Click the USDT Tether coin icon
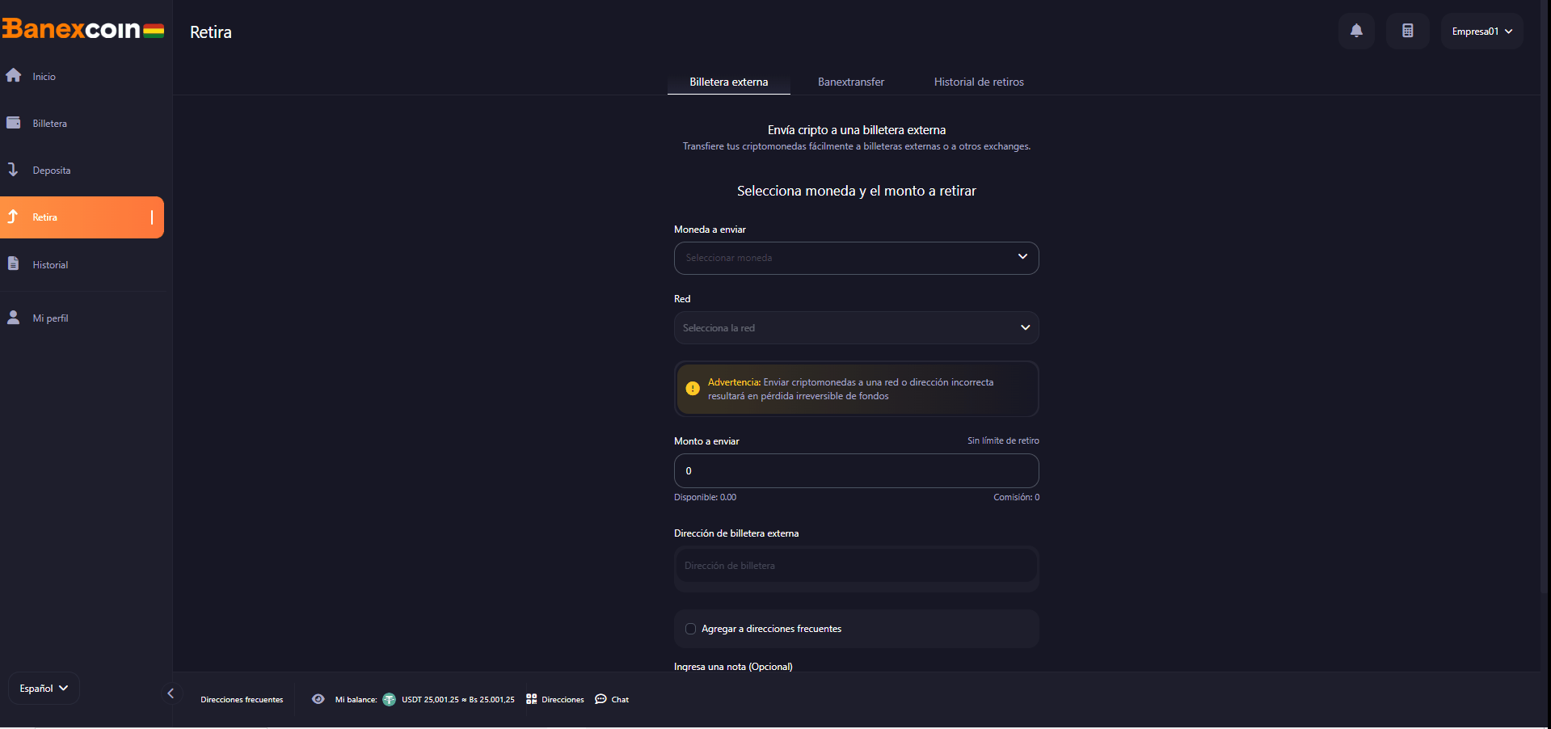 [x=389, y=699]
